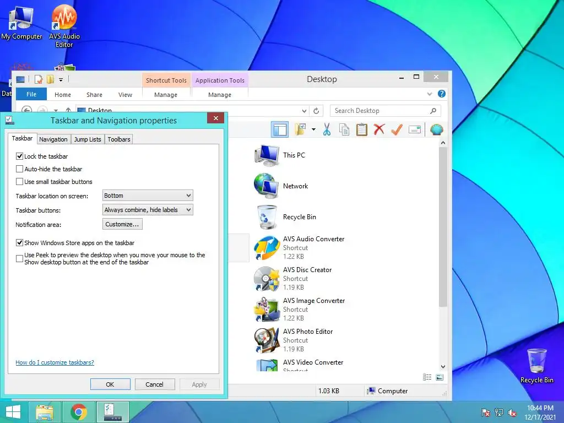Click the magnifier in Search Desktop box

click(433, 111)
